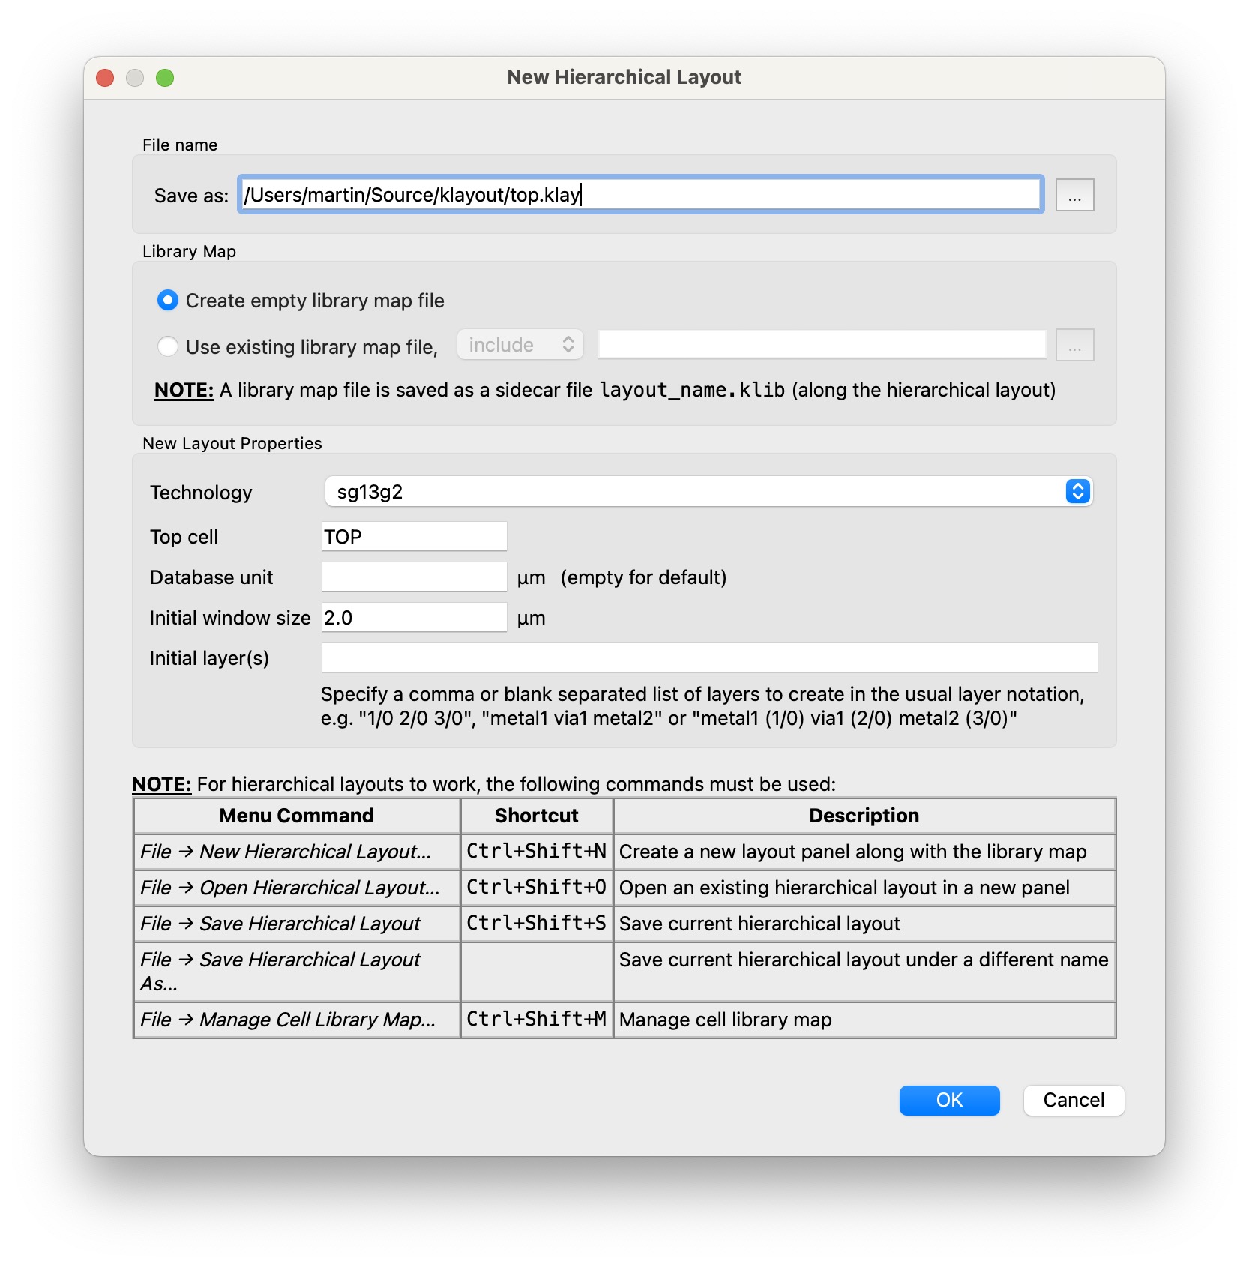Click the Initial layer(s) input field
This screenshot has width=1249, height=1267.
coord(708,658)
